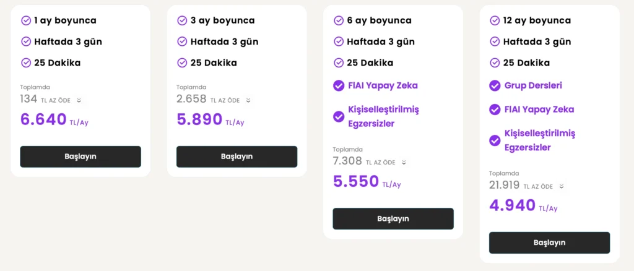Screen dimensions: 634x271
Task: Click the 6.640 TL/Ay price label
Action: click(54, 119)
